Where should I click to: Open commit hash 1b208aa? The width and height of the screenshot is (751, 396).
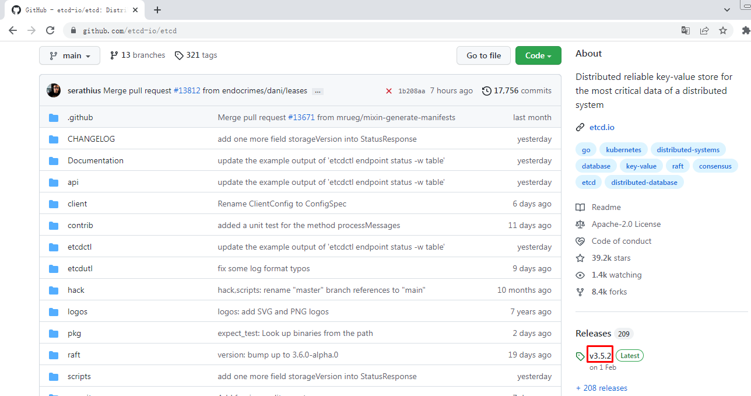[x=412, y=91]
